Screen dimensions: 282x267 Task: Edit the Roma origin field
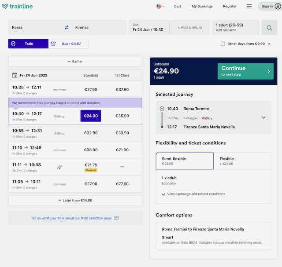point(34,27)
